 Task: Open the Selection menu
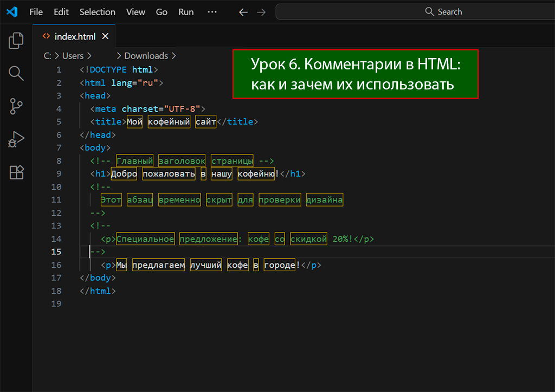click(97, 12)
